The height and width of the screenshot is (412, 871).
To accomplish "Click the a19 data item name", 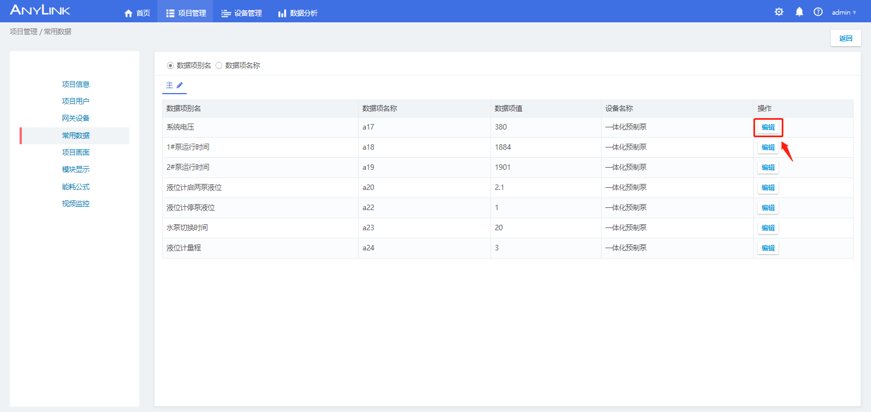I will coord(368,167).
